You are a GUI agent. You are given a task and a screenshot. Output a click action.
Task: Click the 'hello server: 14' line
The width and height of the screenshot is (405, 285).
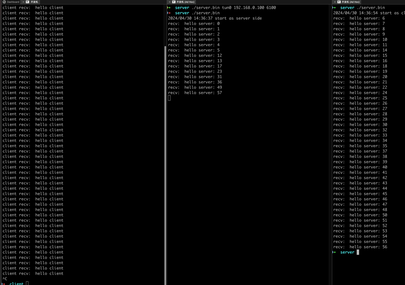click(x=360, y=50)
